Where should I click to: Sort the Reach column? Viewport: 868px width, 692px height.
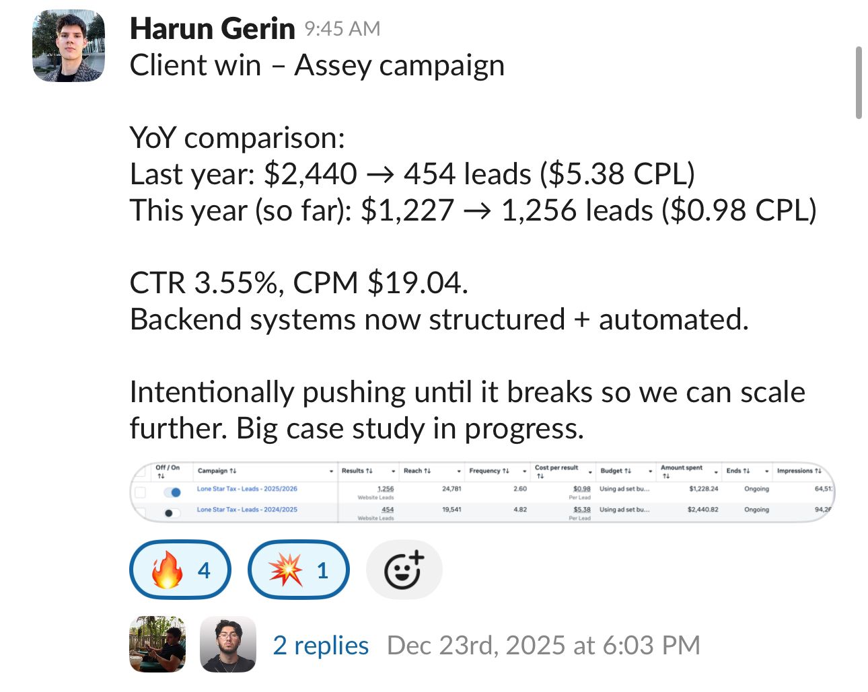point(429,471)
